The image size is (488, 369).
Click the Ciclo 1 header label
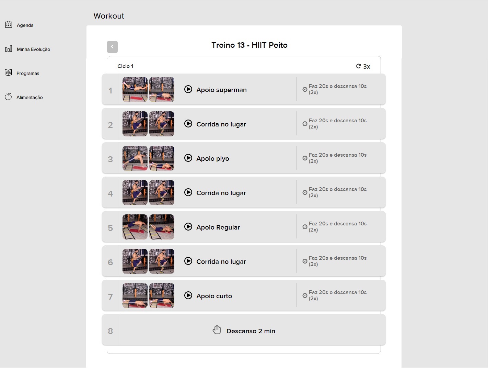(125, 66)
